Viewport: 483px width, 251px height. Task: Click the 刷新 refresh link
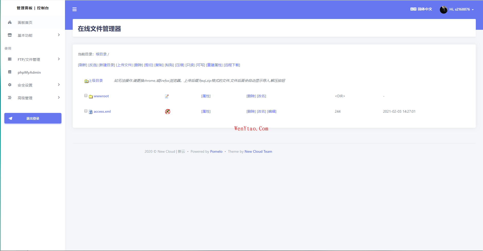coord(82,65)
